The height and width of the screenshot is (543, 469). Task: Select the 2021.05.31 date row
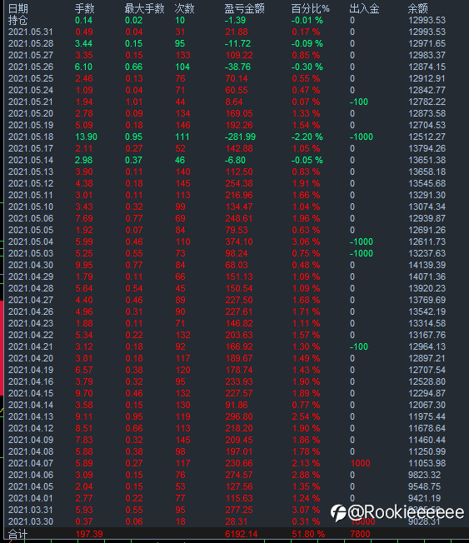pyautogui.click(x=31, y=32)
